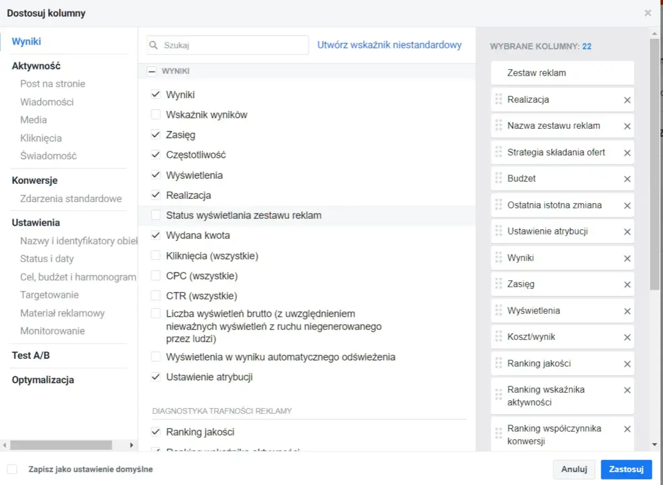The height and width of the screenshot is (485, 663).
Task: Uncheck the Częstotliwość metric
Action: (x=156, y=155)
